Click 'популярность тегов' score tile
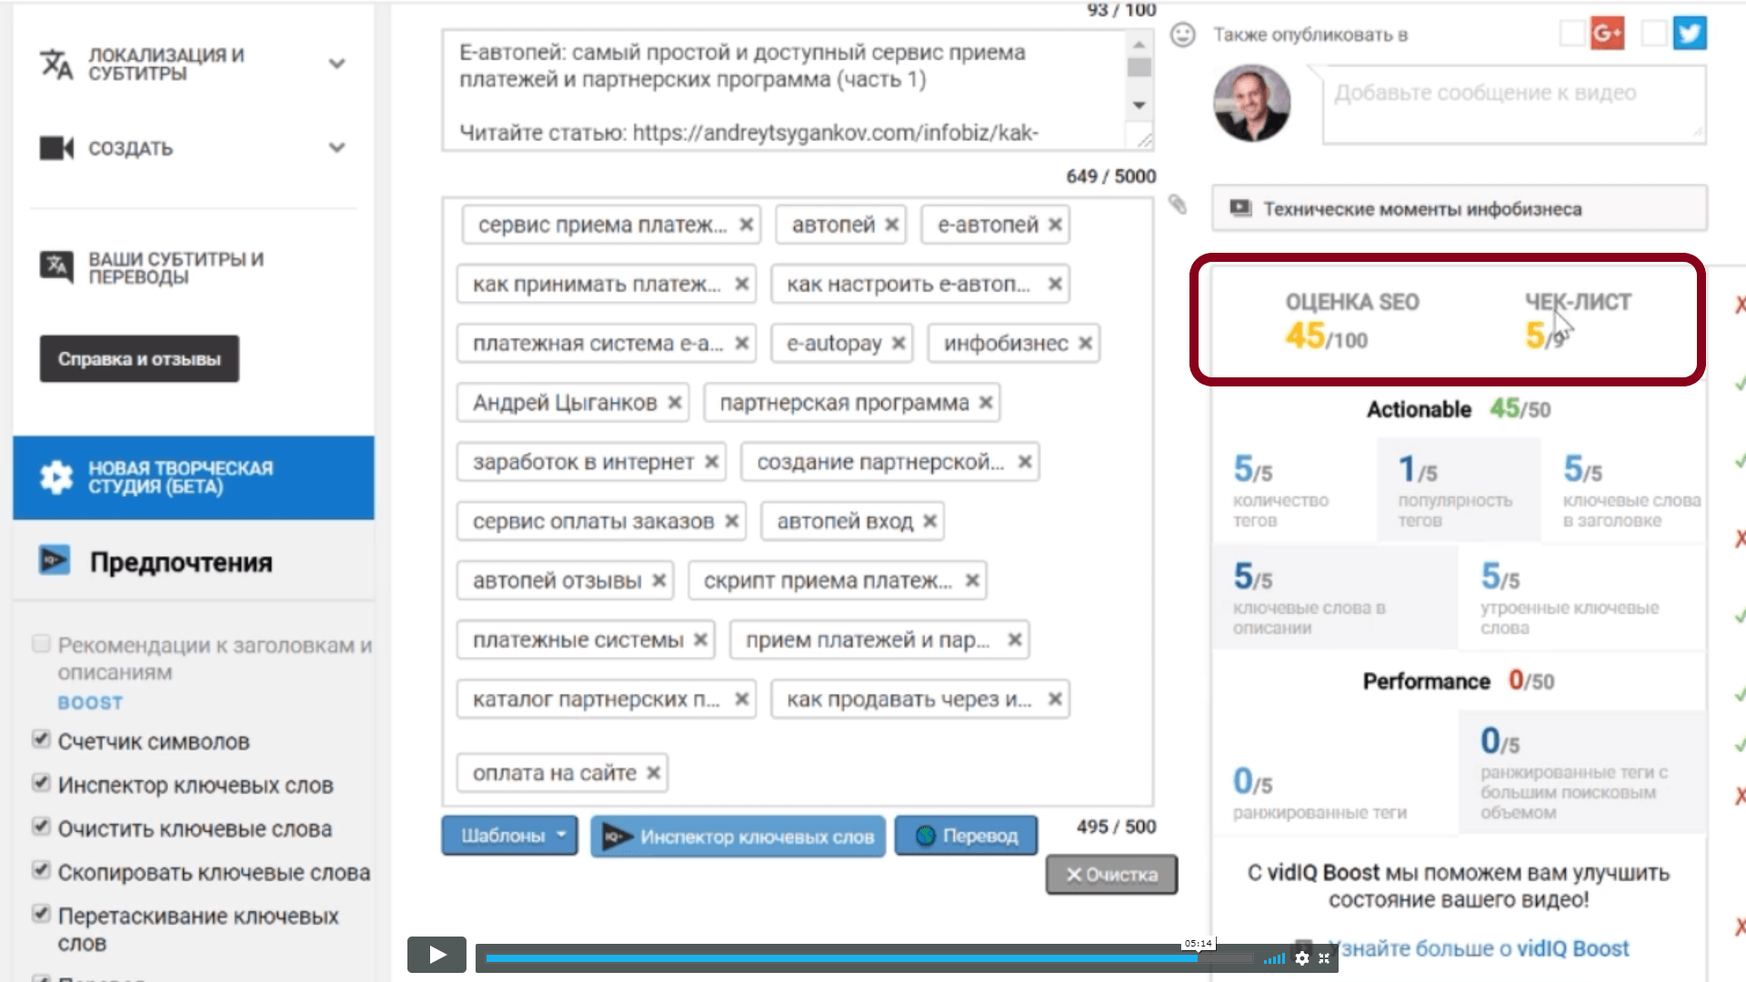This screenshot has width=1746, height=982. (x=1458, y=490)
